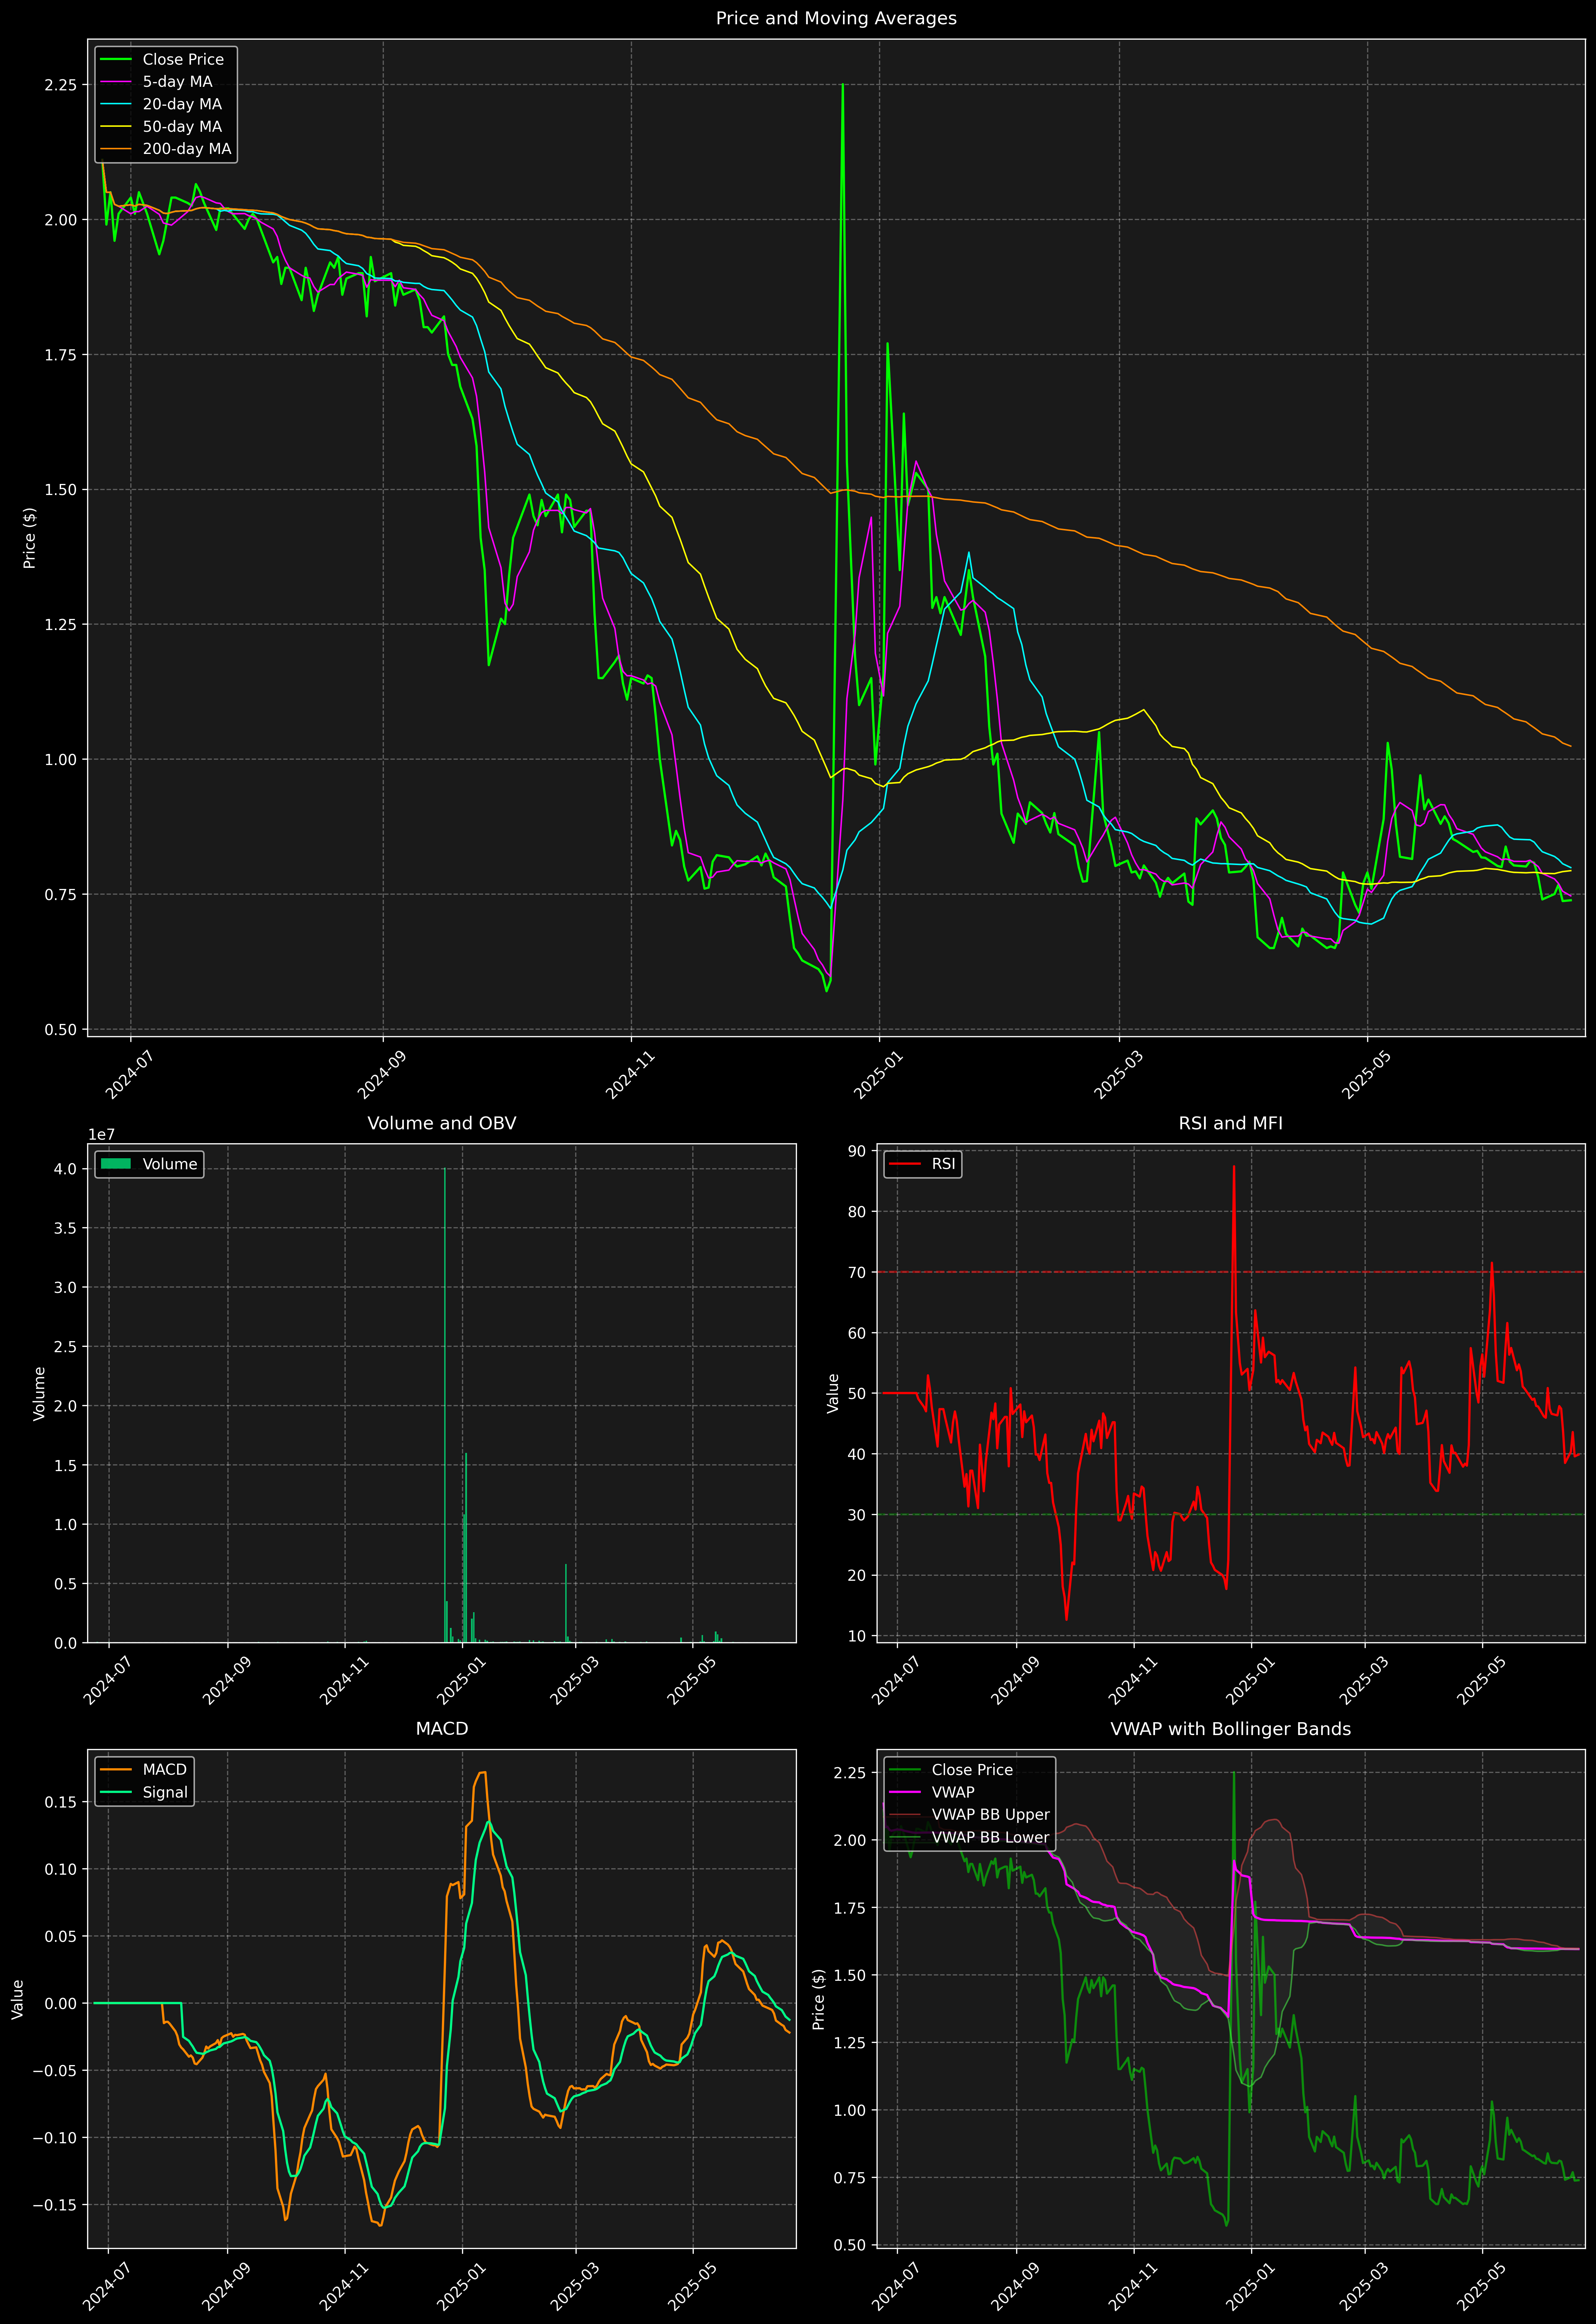Click the 'Value' y-axis label of RSI chart
The image size is (1596, 2324).
(x=833, y=1393)
